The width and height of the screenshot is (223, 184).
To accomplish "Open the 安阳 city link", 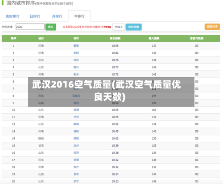I will [x=76, y=53].
